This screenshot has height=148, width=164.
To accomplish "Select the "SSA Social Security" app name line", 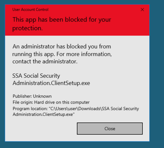I will coord(36,76).
